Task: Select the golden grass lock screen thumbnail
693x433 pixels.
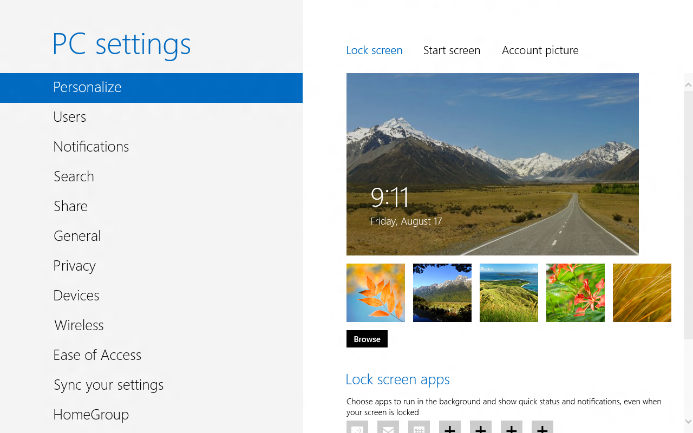Action: [x=642, y=293]
